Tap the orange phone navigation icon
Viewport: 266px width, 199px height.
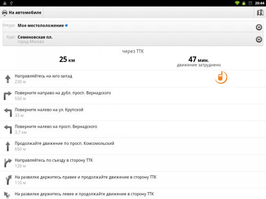(x=221, y=77)
